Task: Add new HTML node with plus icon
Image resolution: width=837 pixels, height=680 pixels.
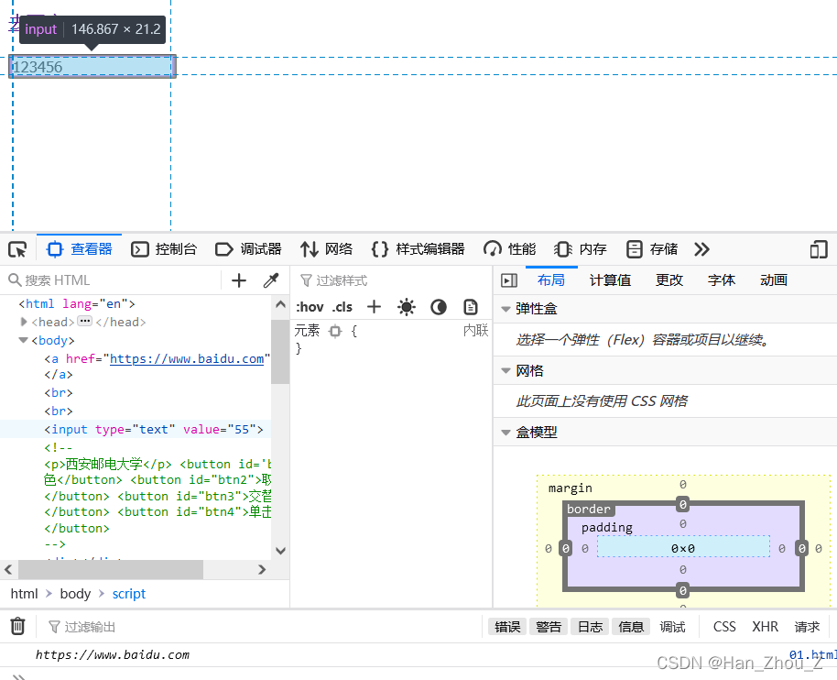Action: pos(239,280)
